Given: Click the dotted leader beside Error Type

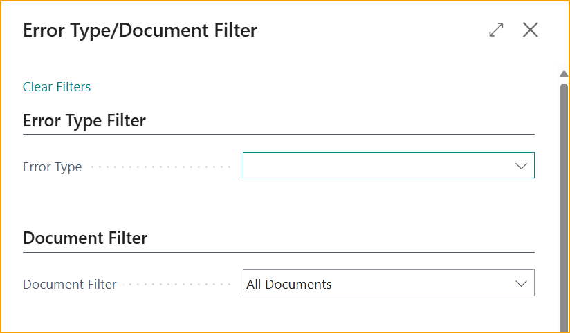Looking at the screenshot, I should pyautogui.click(x=160, y=167).
